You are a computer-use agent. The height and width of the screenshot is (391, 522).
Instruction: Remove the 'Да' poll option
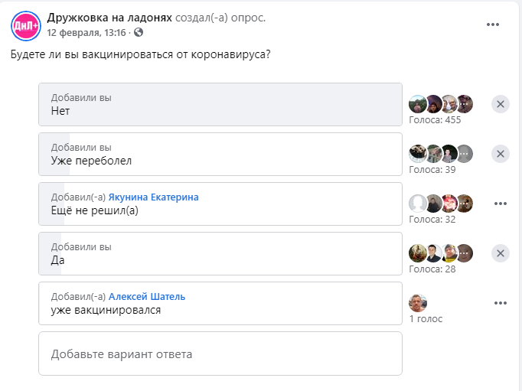point(501,253)
